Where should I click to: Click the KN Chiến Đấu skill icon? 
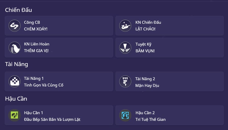tap(125, 26)
